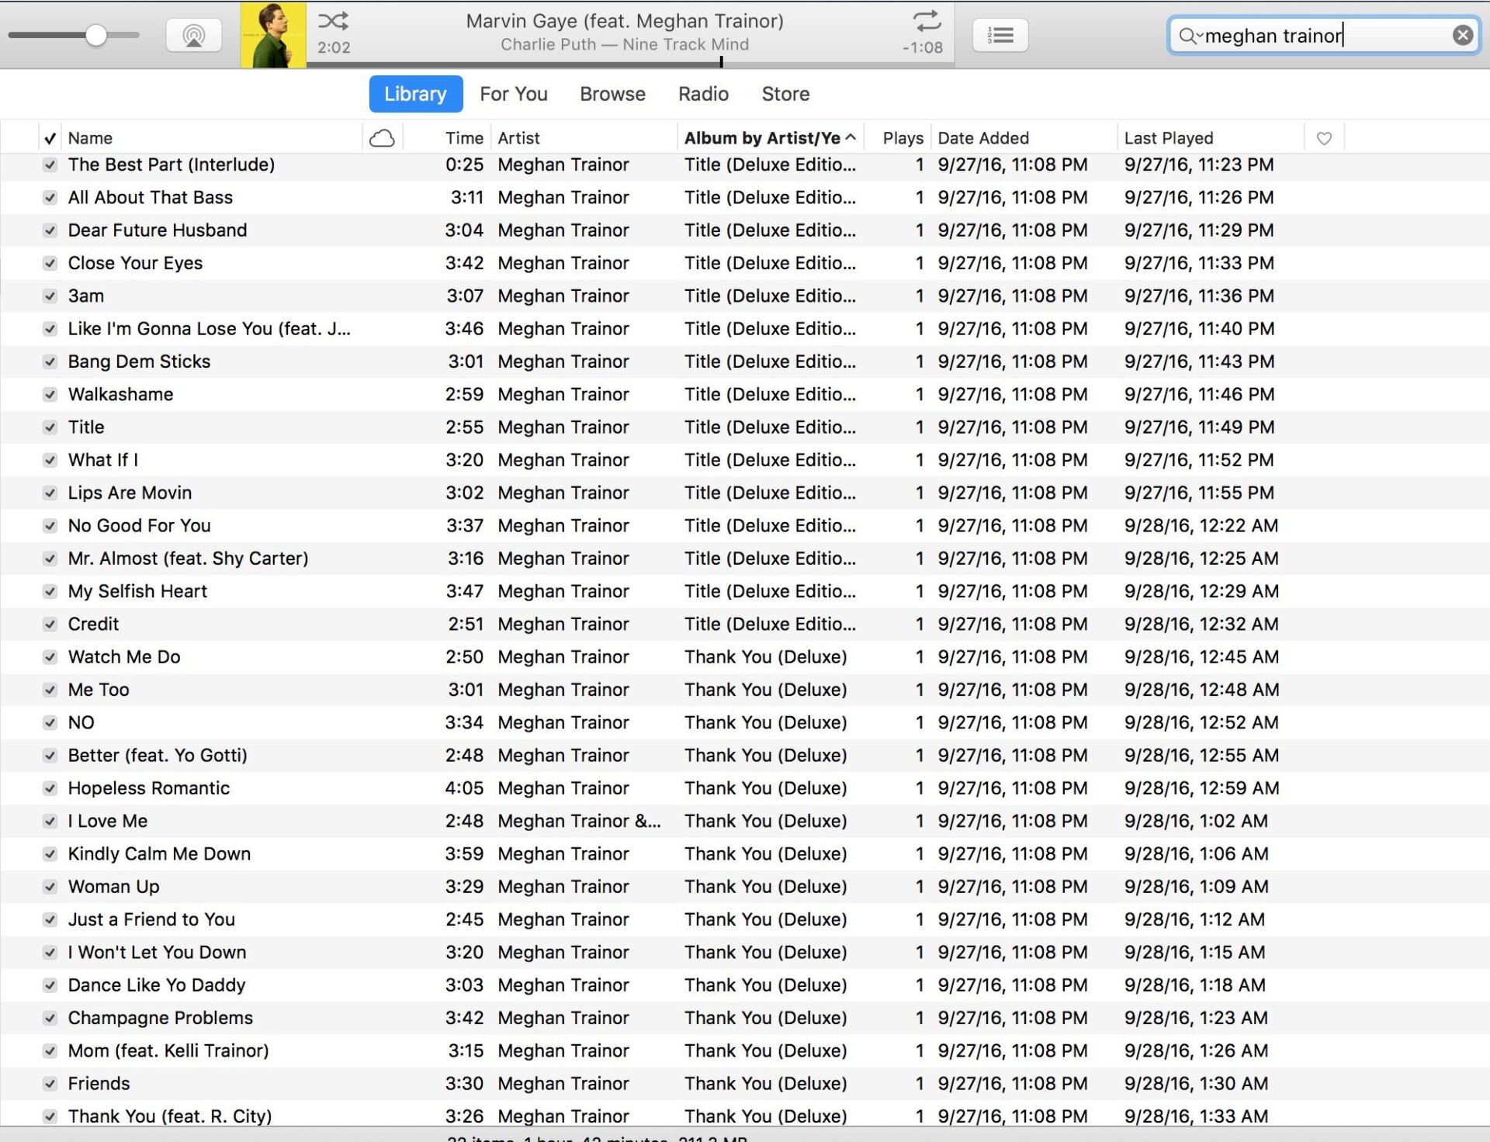Select the Library button
Viewport: 1490px width, 1142px height.
pos(415,94)
